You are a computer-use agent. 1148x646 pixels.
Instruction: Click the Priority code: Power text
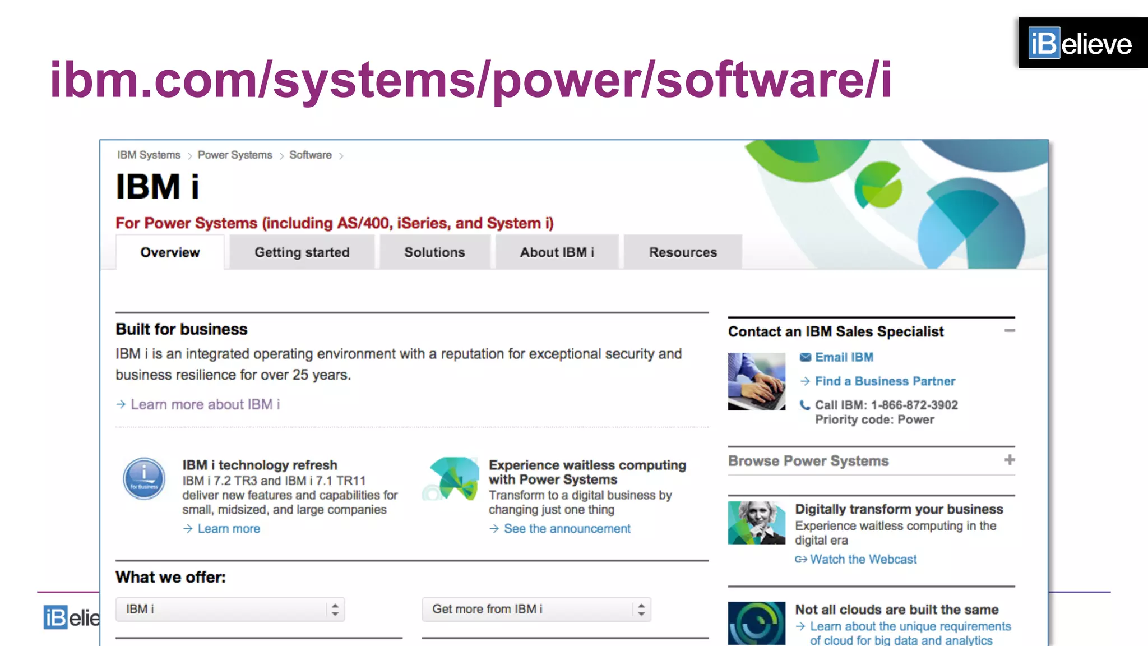pyautogui.click(x=874, y=420)
